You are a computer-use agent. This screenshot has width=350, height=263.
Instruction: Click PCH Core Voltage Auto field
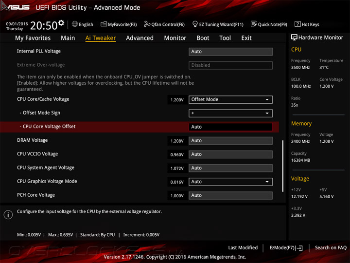tap(230, 195)
